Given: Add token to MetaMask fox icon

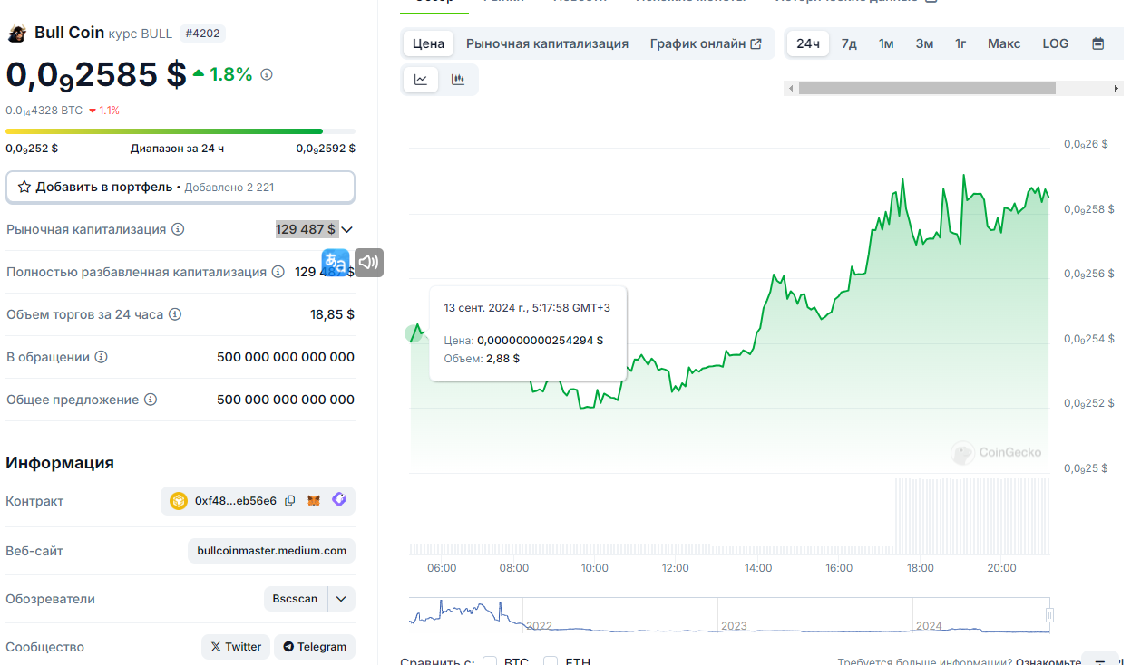Looking at the screenshot, I should pos(314,500).
